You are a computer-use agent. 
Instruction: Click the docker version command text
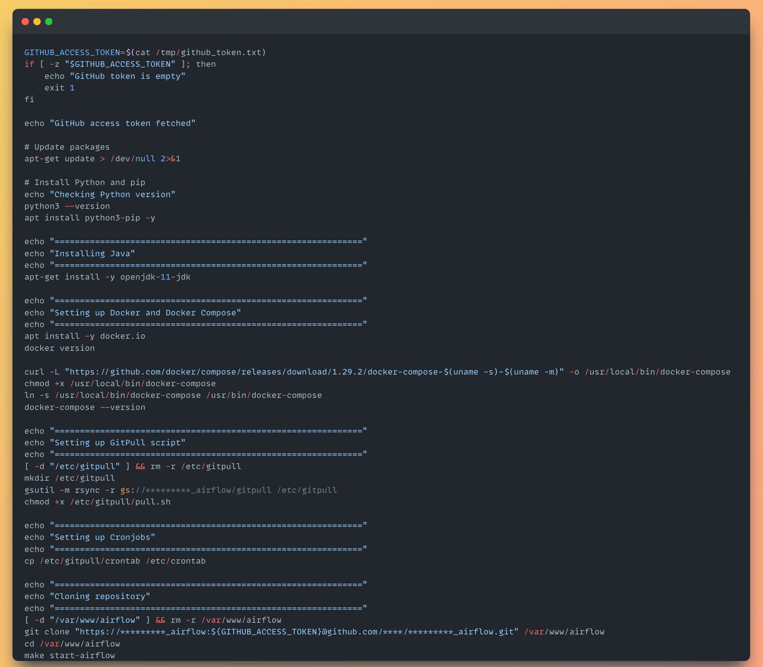click(59, 348)
